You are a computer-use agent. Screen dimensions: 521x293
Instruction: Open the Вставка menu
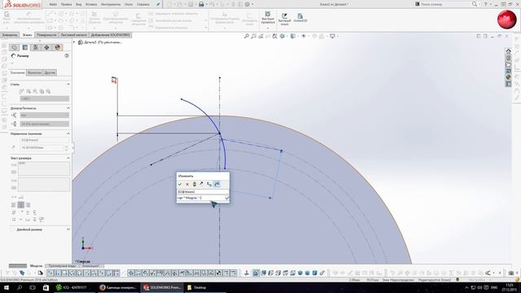(91, 4)
